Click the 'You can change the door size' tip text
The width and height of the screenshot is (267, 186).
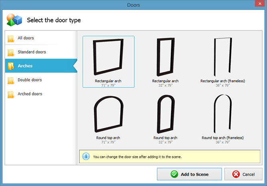tap(137, 157)
